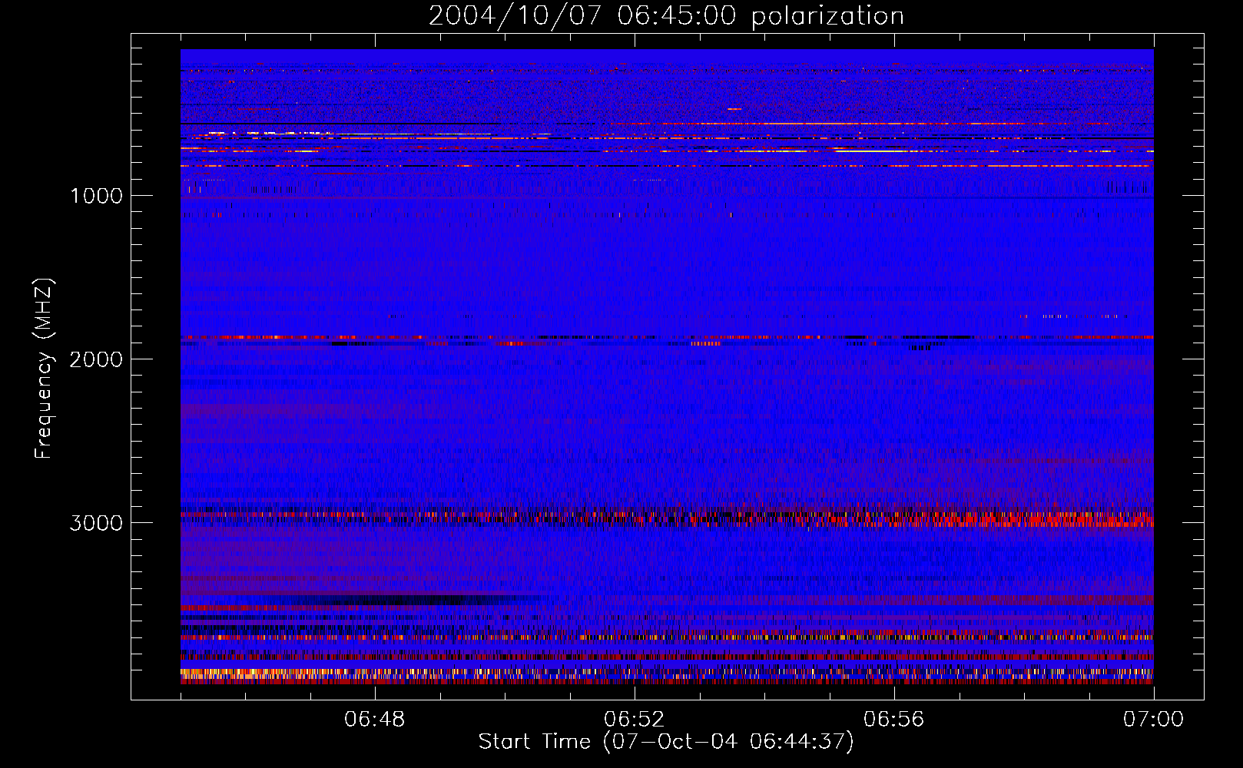The height and width of the screenshot is (768, 1243).
Task: Click the plot title '2004/10/07 06:45:00 polarization'
Action: (x=666, y=16)
